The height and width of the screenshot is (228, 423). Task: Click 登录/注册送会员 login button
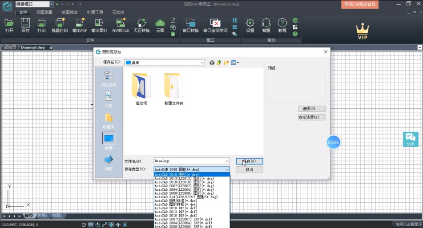[x=360, y=4]
